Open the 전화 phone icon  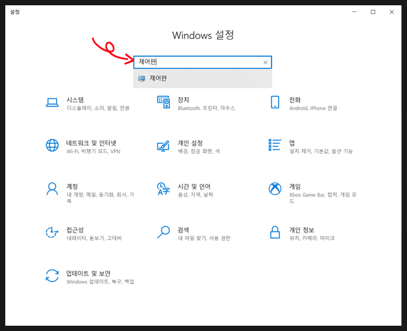[275, 102]
